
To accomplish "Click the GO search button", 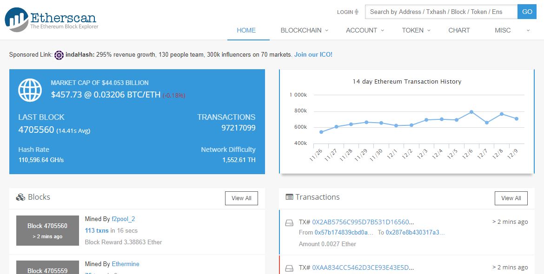I will pos(527,12).
